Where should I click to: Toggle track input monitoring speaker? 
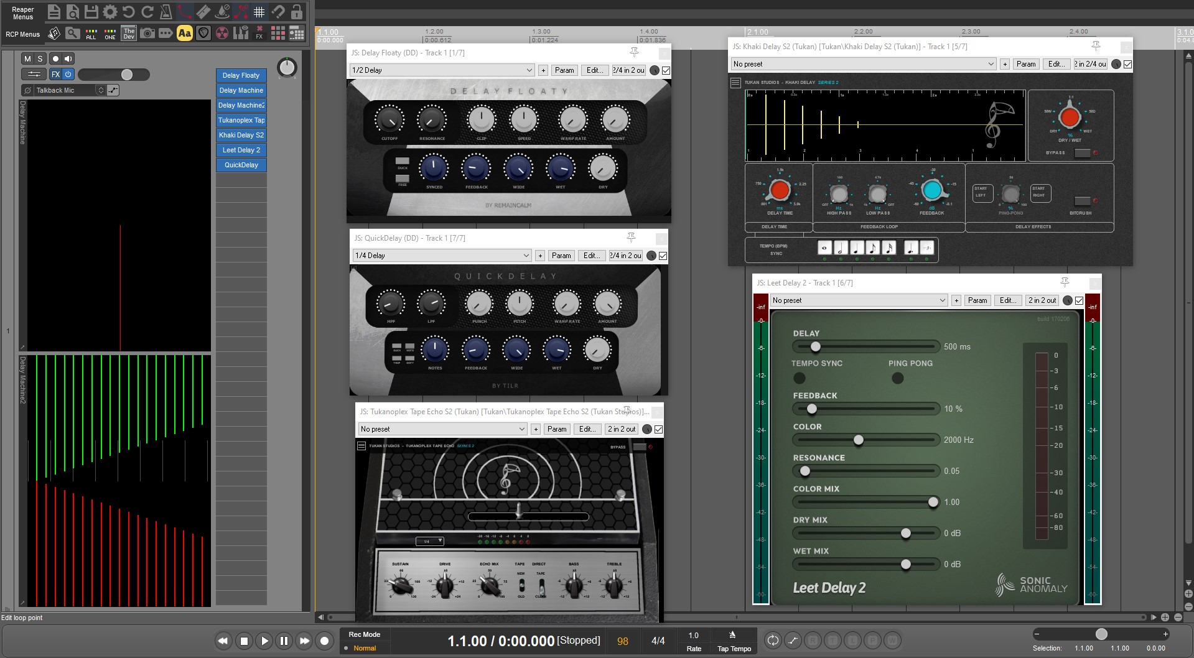(x=68, y=58)
